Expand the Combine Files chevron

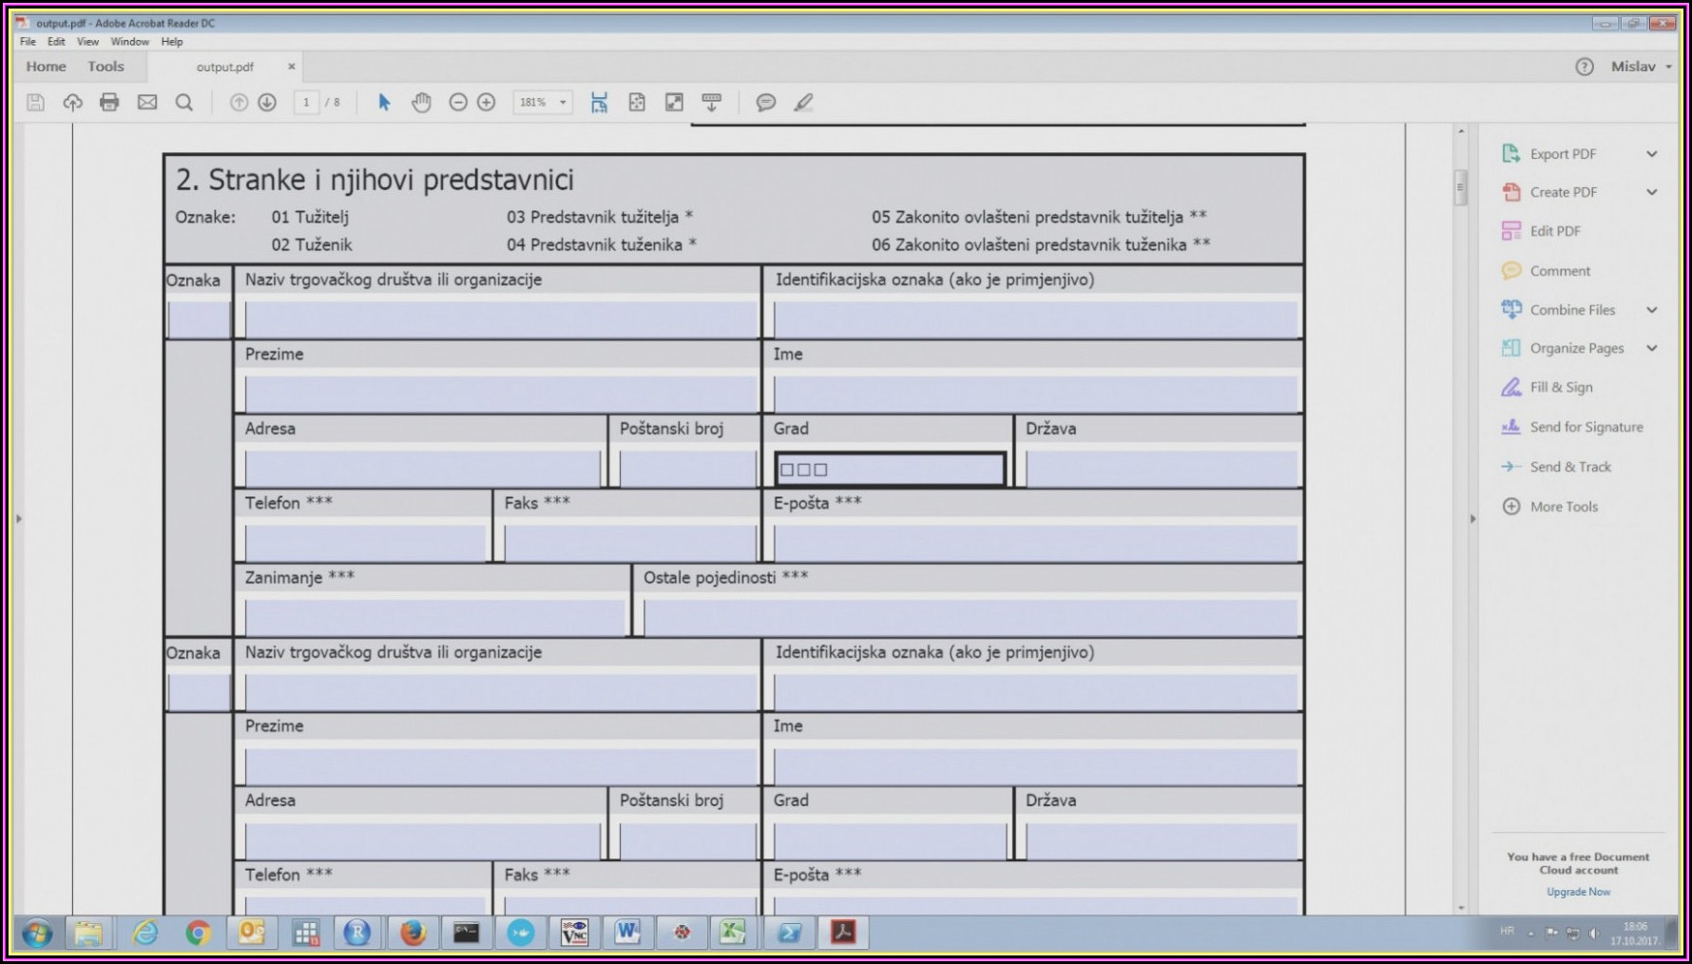1652,310
